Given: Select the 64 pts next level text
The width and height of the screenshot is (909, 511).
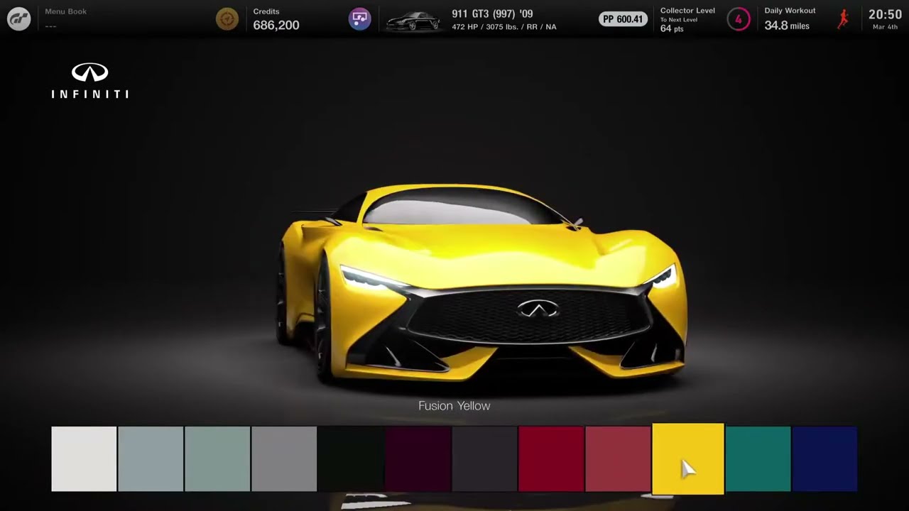Looking at the screenshot, I should (x=671, y=29).
